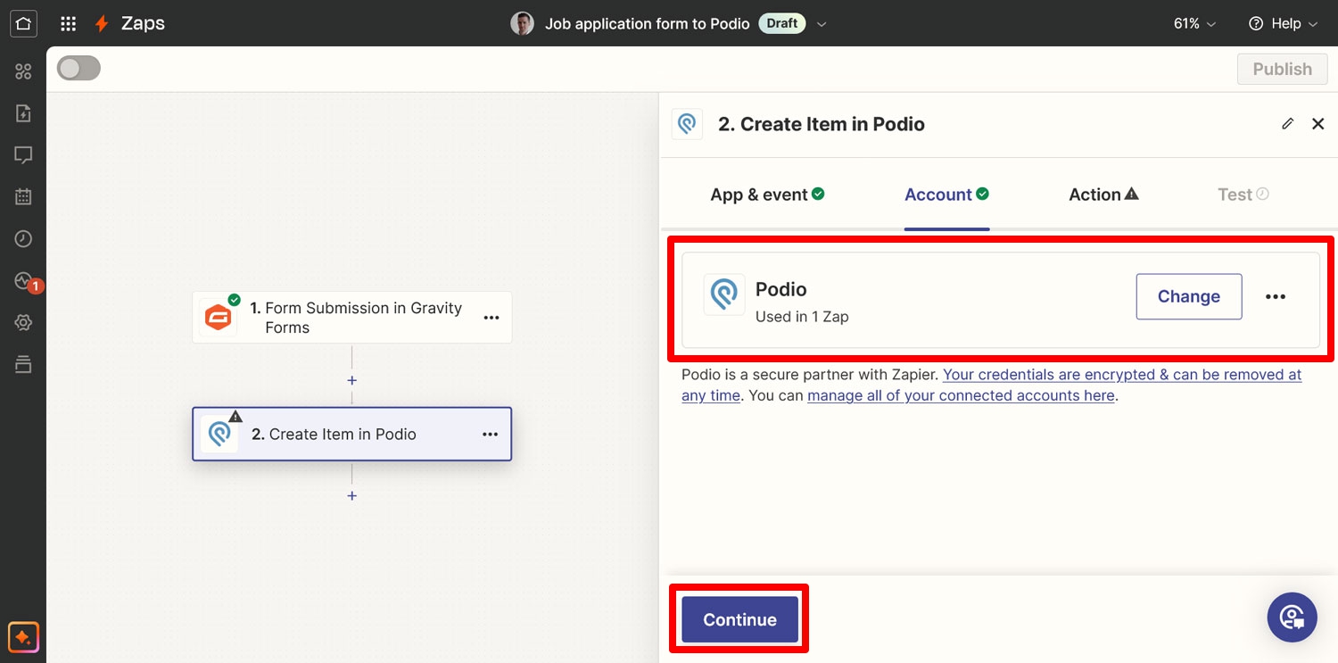Open credentials are encrypted link
This screenshot has height=663, width=1338.
pos(991,385)
